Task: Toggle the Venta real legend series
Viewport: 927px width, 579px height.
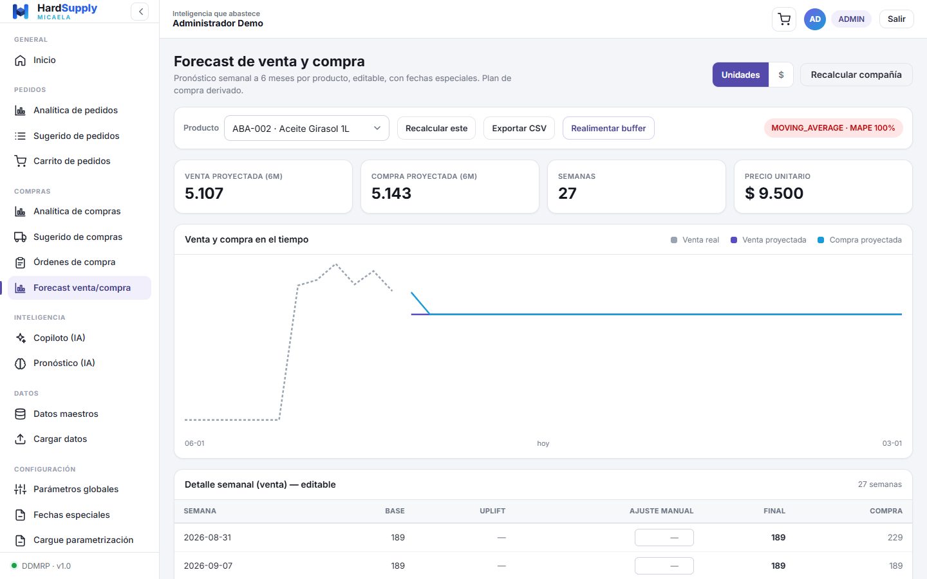Action: (x=695, y=240)
